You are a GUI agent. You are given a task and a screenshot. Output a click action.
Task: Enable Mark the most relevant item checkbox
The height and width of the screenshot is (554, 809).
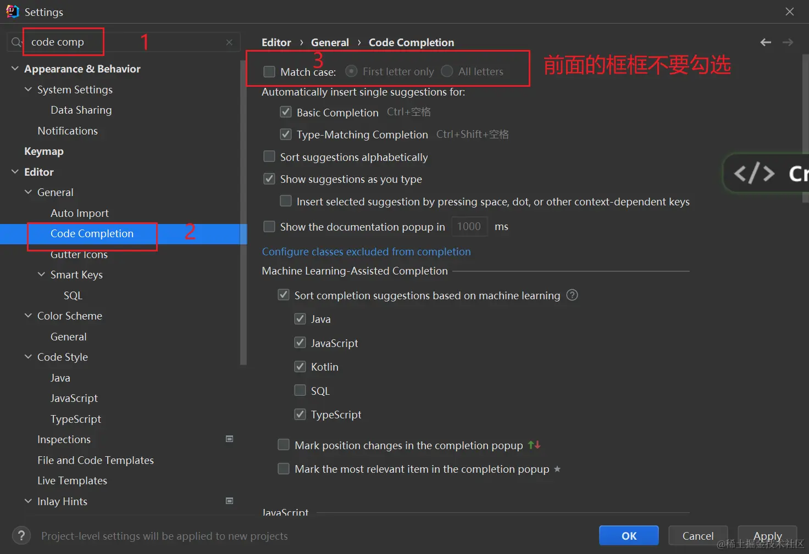[284, 468]
